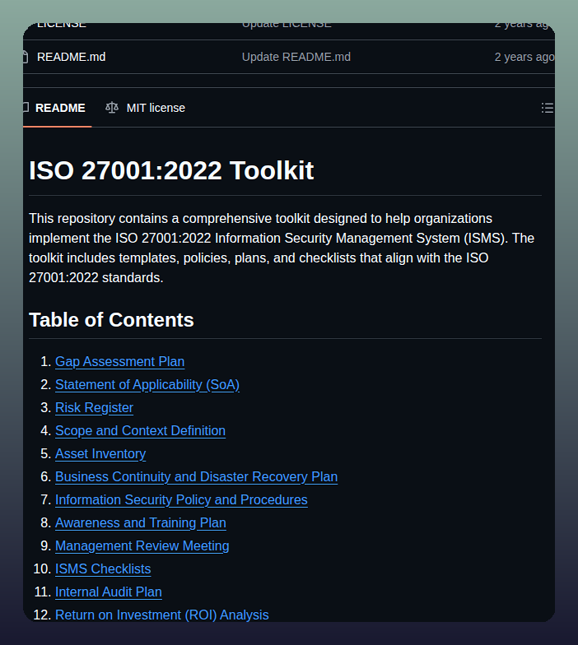578x645 pixels.
Task: Open the README.md file
Action: click(71, 57)
